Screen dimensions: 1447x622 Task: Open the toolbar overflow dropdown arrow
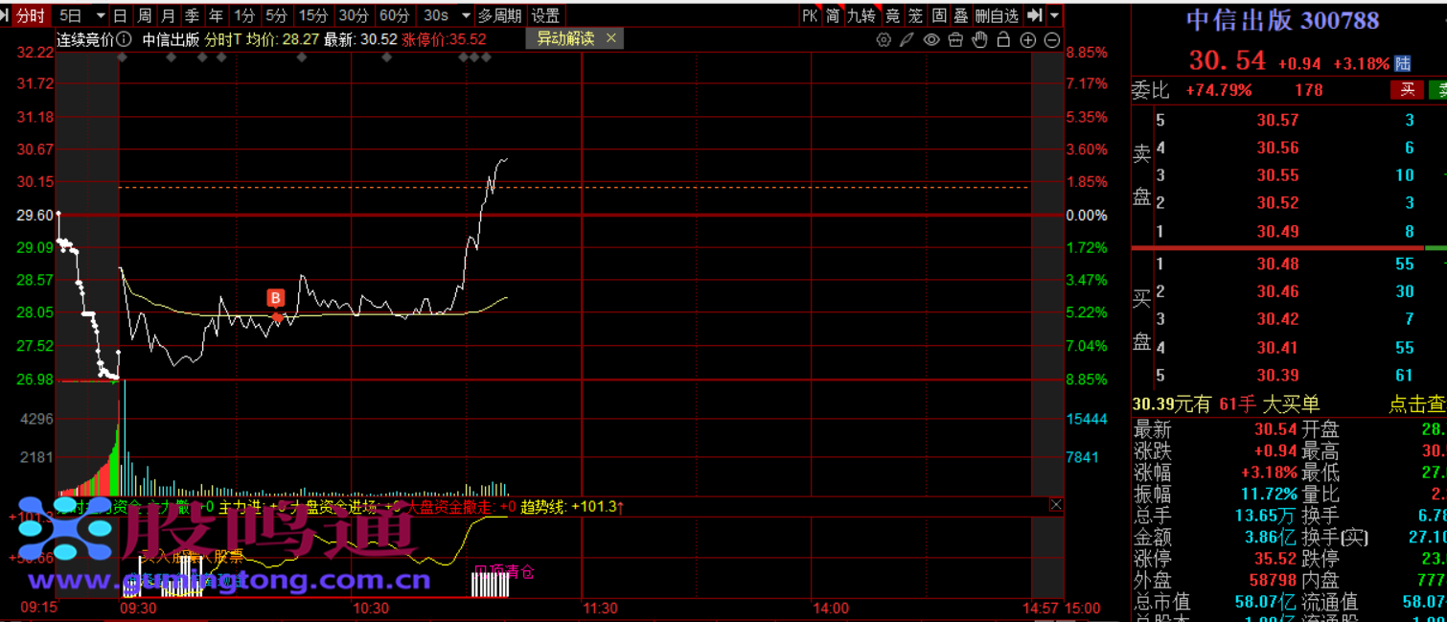[x=1054, y=16]
